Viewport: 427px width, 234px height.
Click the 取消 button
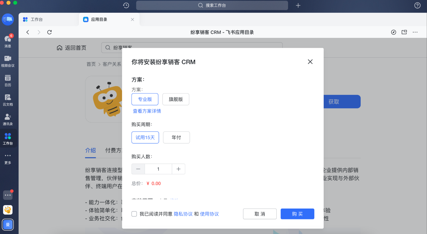click(x=260, y=214)
